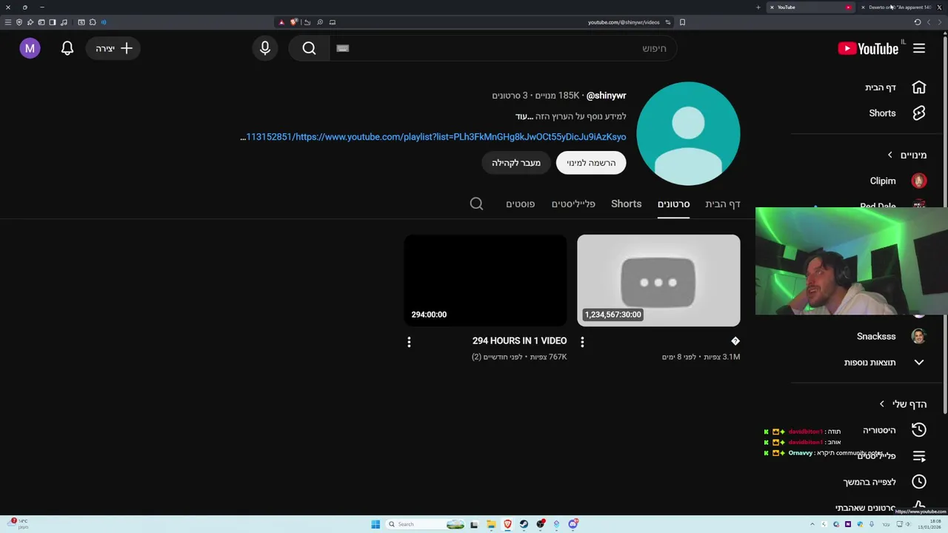Expand the My page section

coord(903,404)
